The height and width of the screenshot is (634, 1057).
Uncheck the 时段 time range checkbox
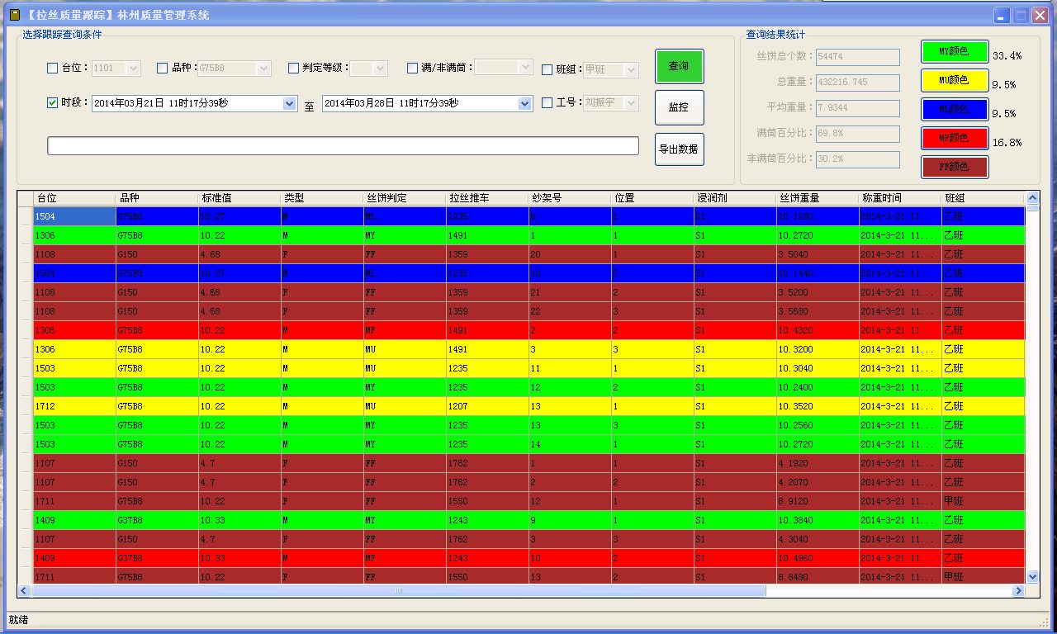click(x=53, y=103)
